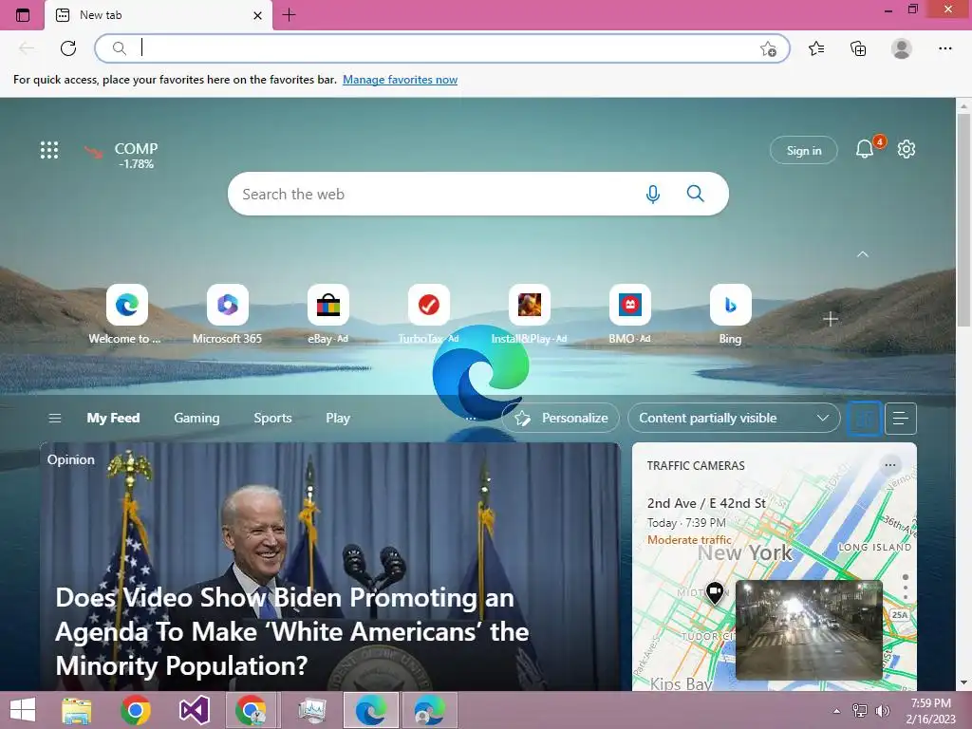Open the Biden opinion article headline
Screen dimensions: 972x729
292,631
